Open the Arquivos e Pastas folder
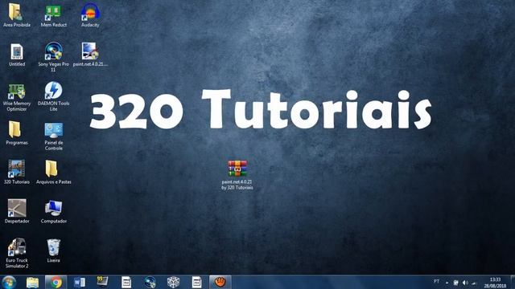The height and width of the screenshot is (289, 515). tap(51, 169)
